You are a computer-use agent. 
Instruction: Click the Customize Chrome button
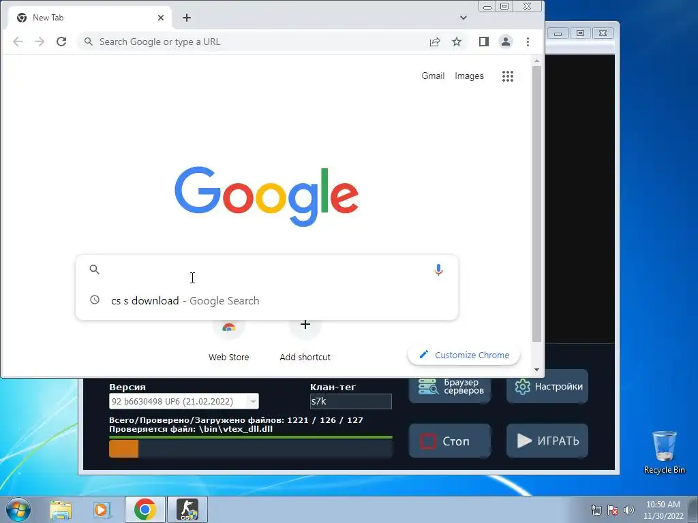(x=464, y=355)
